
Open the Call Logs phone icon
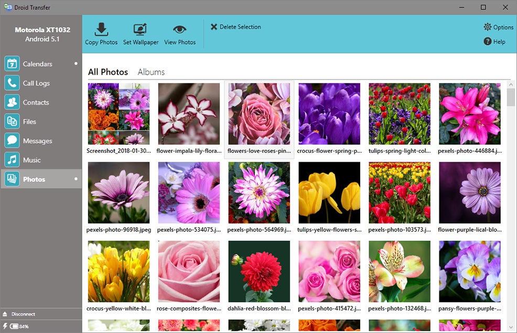pyautogui.click(x=12, y=83)
